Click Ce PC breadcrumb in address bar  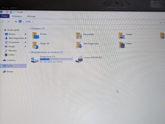[x=28, y=22]
